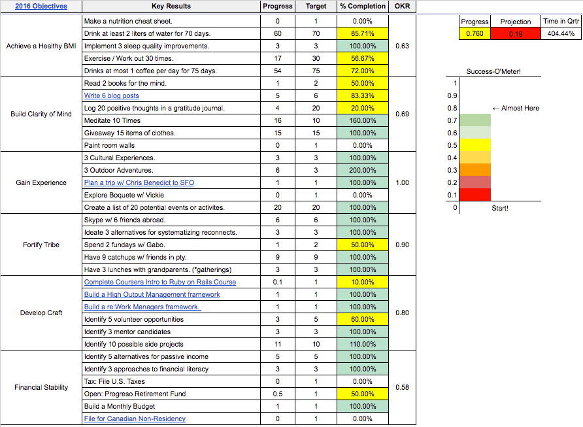Viewport: 583px width, 427px height.
Task: Select the Key Results column header
Action: [171, 7]
